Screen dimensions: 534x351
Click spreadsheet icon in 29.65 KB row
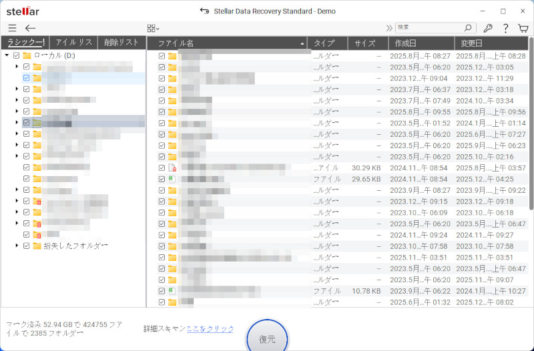[172, 179]
